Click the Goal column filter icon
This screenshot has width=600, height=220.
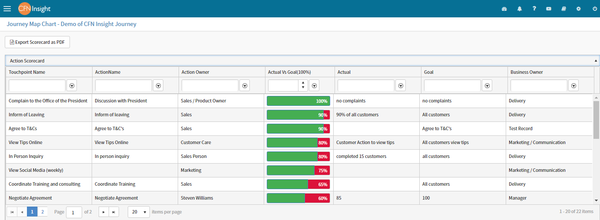[x=487, y=86]
